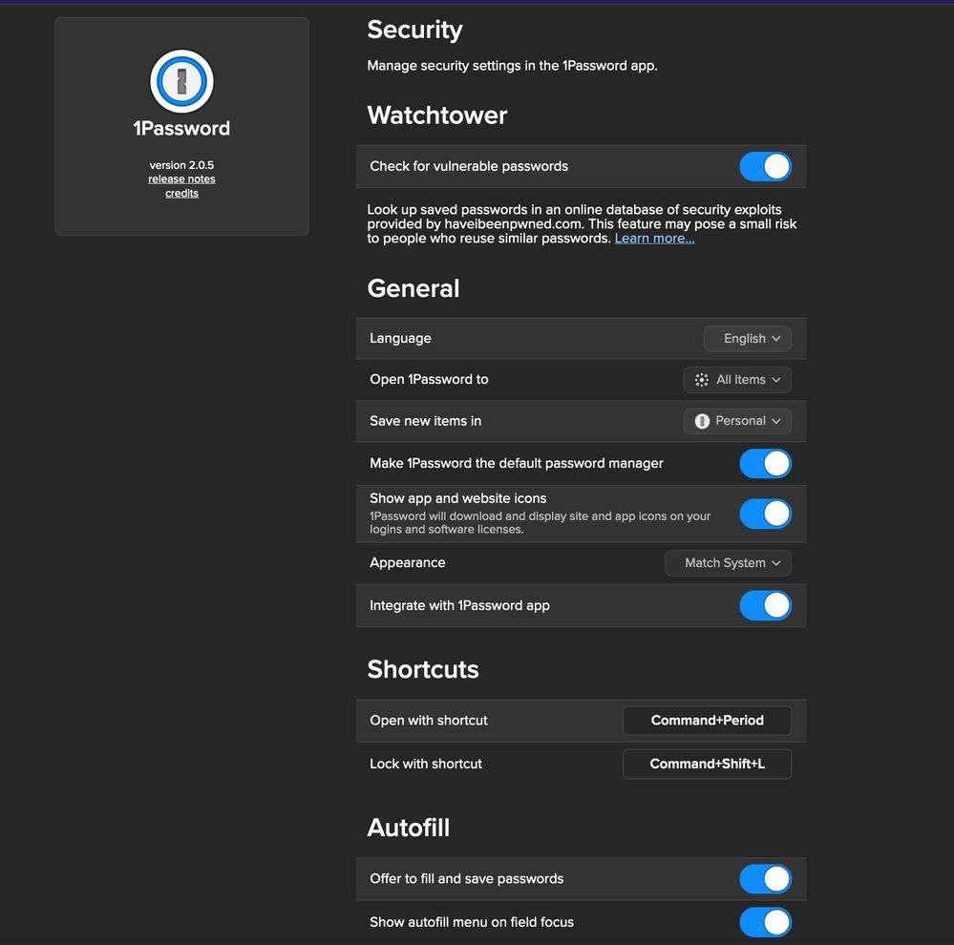Click the Language dropdown chevron arrow

pos(776,339)
